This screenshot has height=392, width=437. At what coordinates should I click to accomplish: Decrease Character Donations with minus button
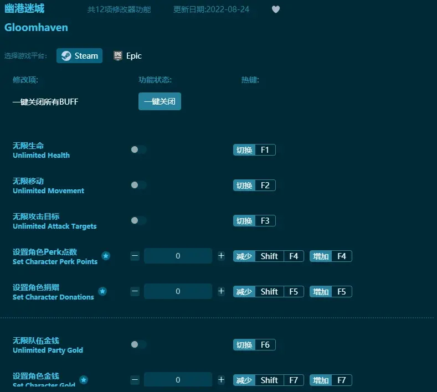[x=135, y=291]
